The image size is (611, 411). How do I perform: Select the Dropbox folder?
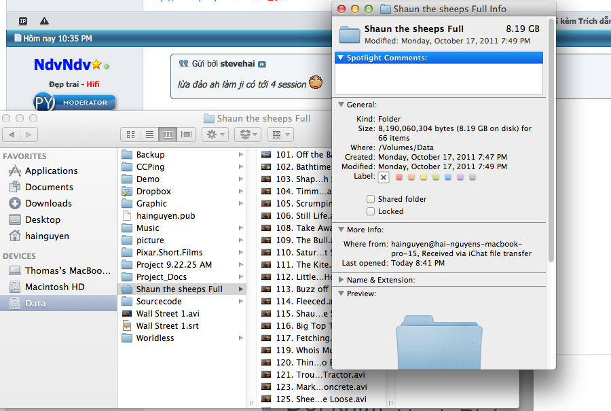point(183,192)
